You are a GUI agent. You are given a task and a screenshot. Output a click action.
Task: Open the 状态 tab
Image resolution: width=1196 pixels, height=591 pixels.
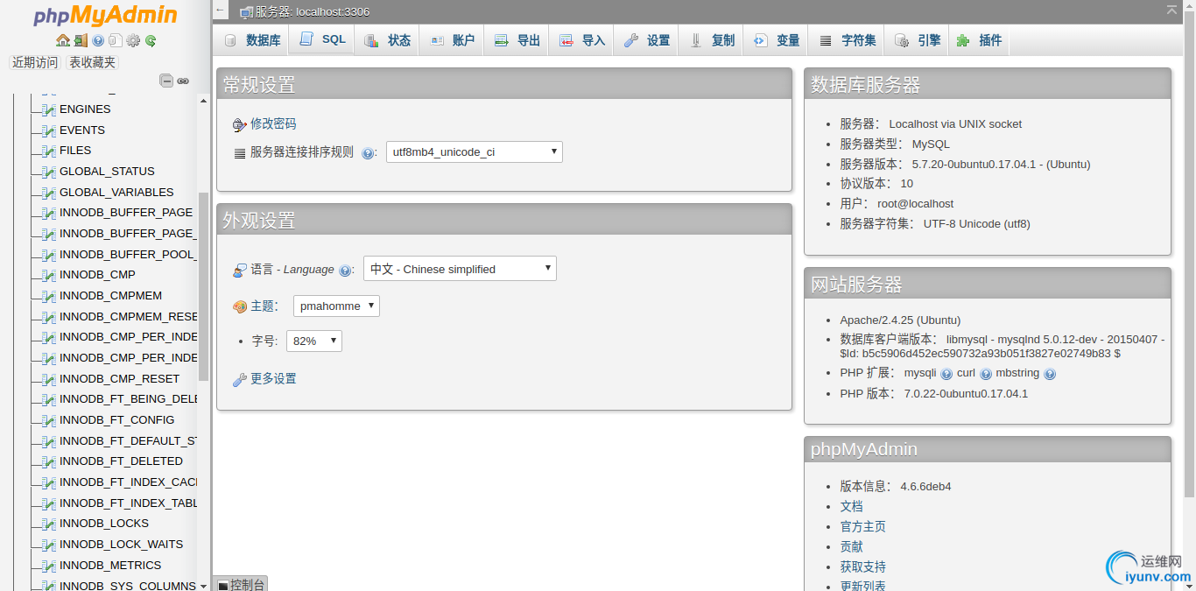point(387,40)
